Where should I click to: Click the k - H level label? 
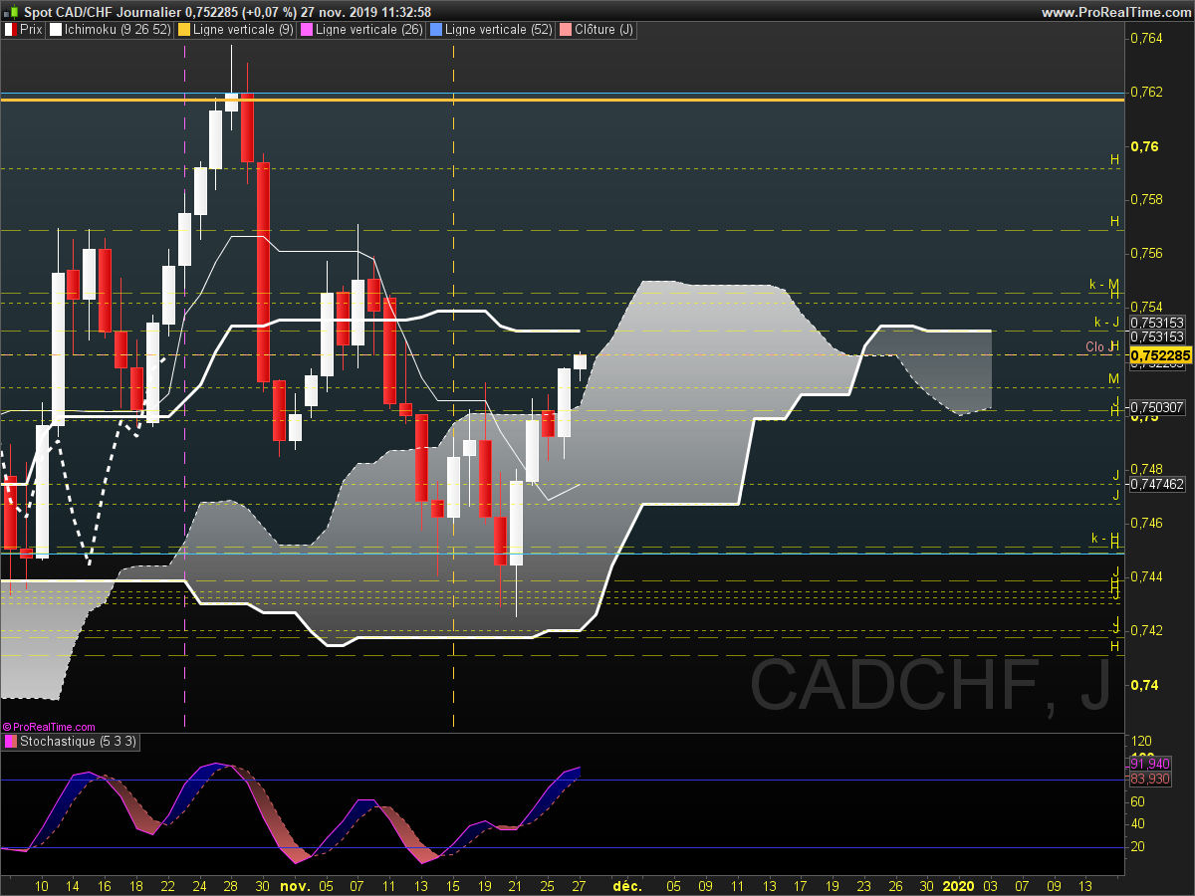pos(1106,539)
